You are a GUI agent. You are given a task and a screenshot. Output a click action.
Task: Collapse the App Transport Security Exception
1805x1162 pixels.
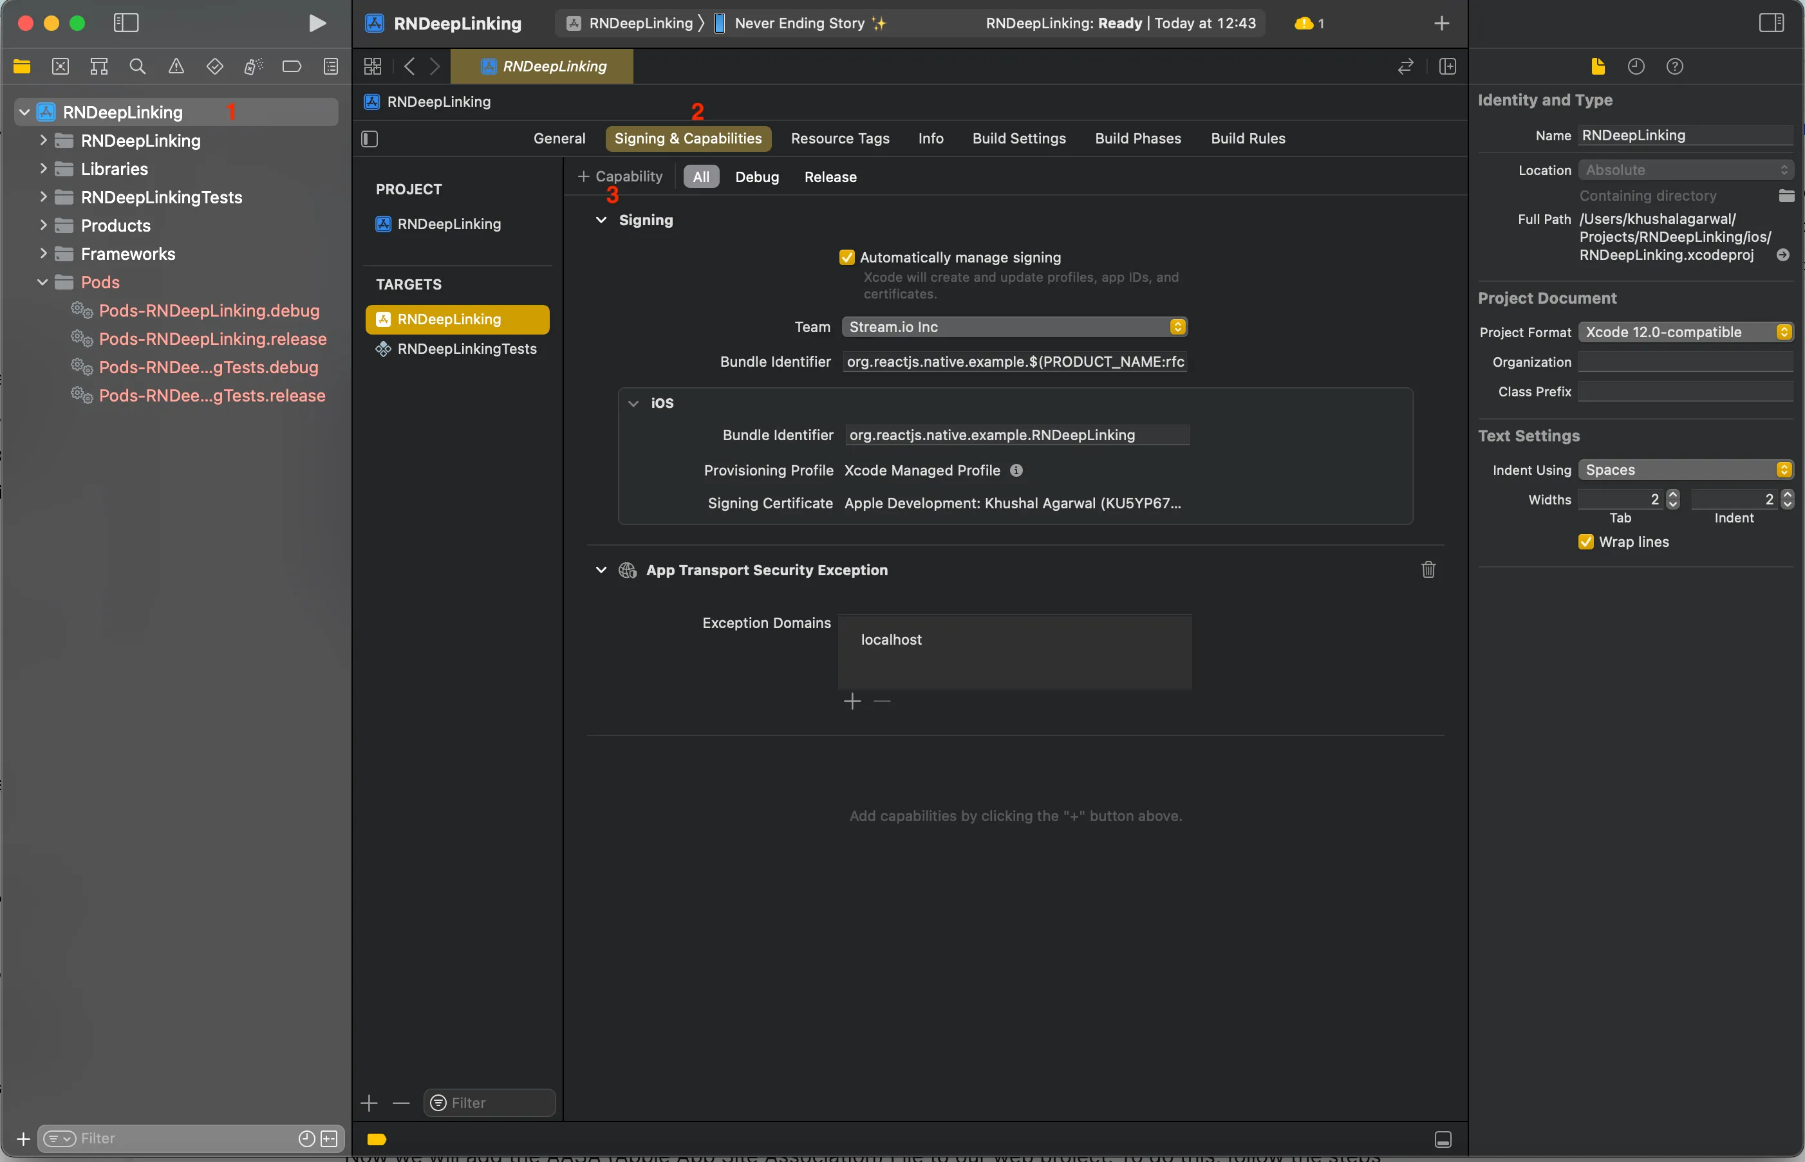(600, 569)
